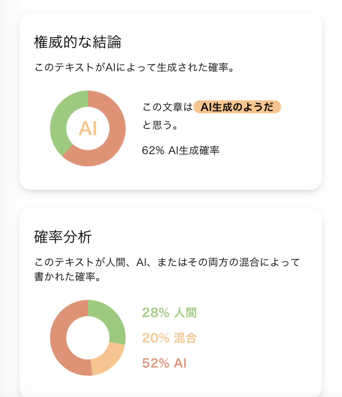Click the "20% 混合" legend entry
The image size is (342, 397).
[169, 338]
